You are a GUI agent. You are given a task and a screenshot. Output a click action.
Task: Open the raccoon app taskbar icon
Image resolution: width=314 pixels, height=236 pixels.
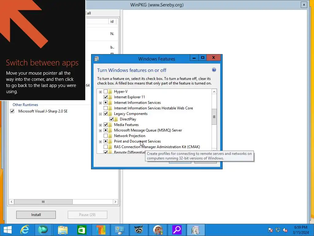tap(138, 230)
